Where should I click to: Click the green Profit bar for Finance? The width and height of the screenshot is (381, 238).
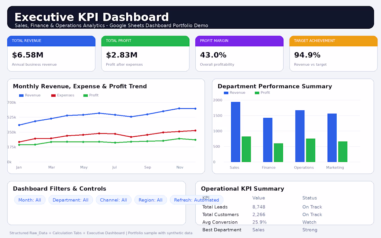pyautogui.click(x=278, y=153)
